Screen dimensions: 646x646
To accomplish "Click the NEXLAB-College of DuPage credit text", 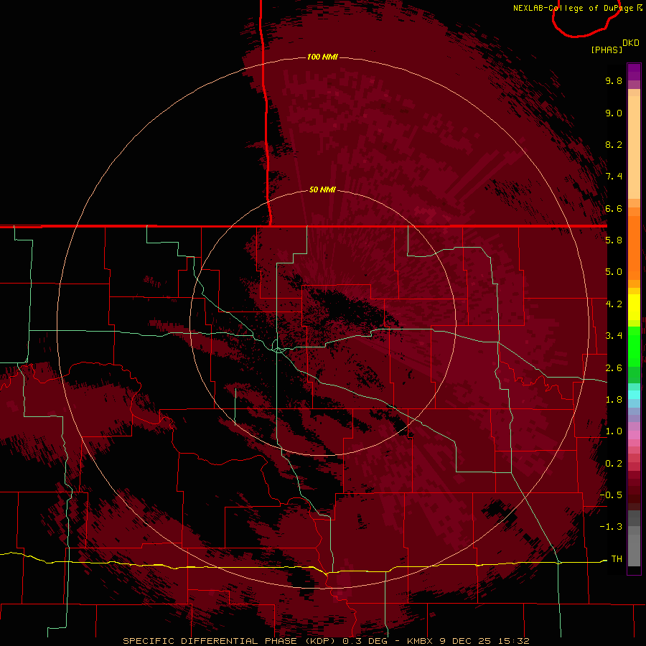I will 573,8.
